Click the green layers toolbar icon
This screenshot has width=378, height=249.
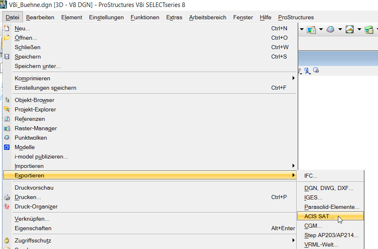(x=369, y=30)
